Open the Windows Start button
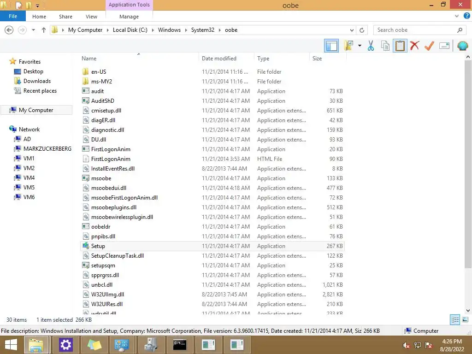 point(11,345)
